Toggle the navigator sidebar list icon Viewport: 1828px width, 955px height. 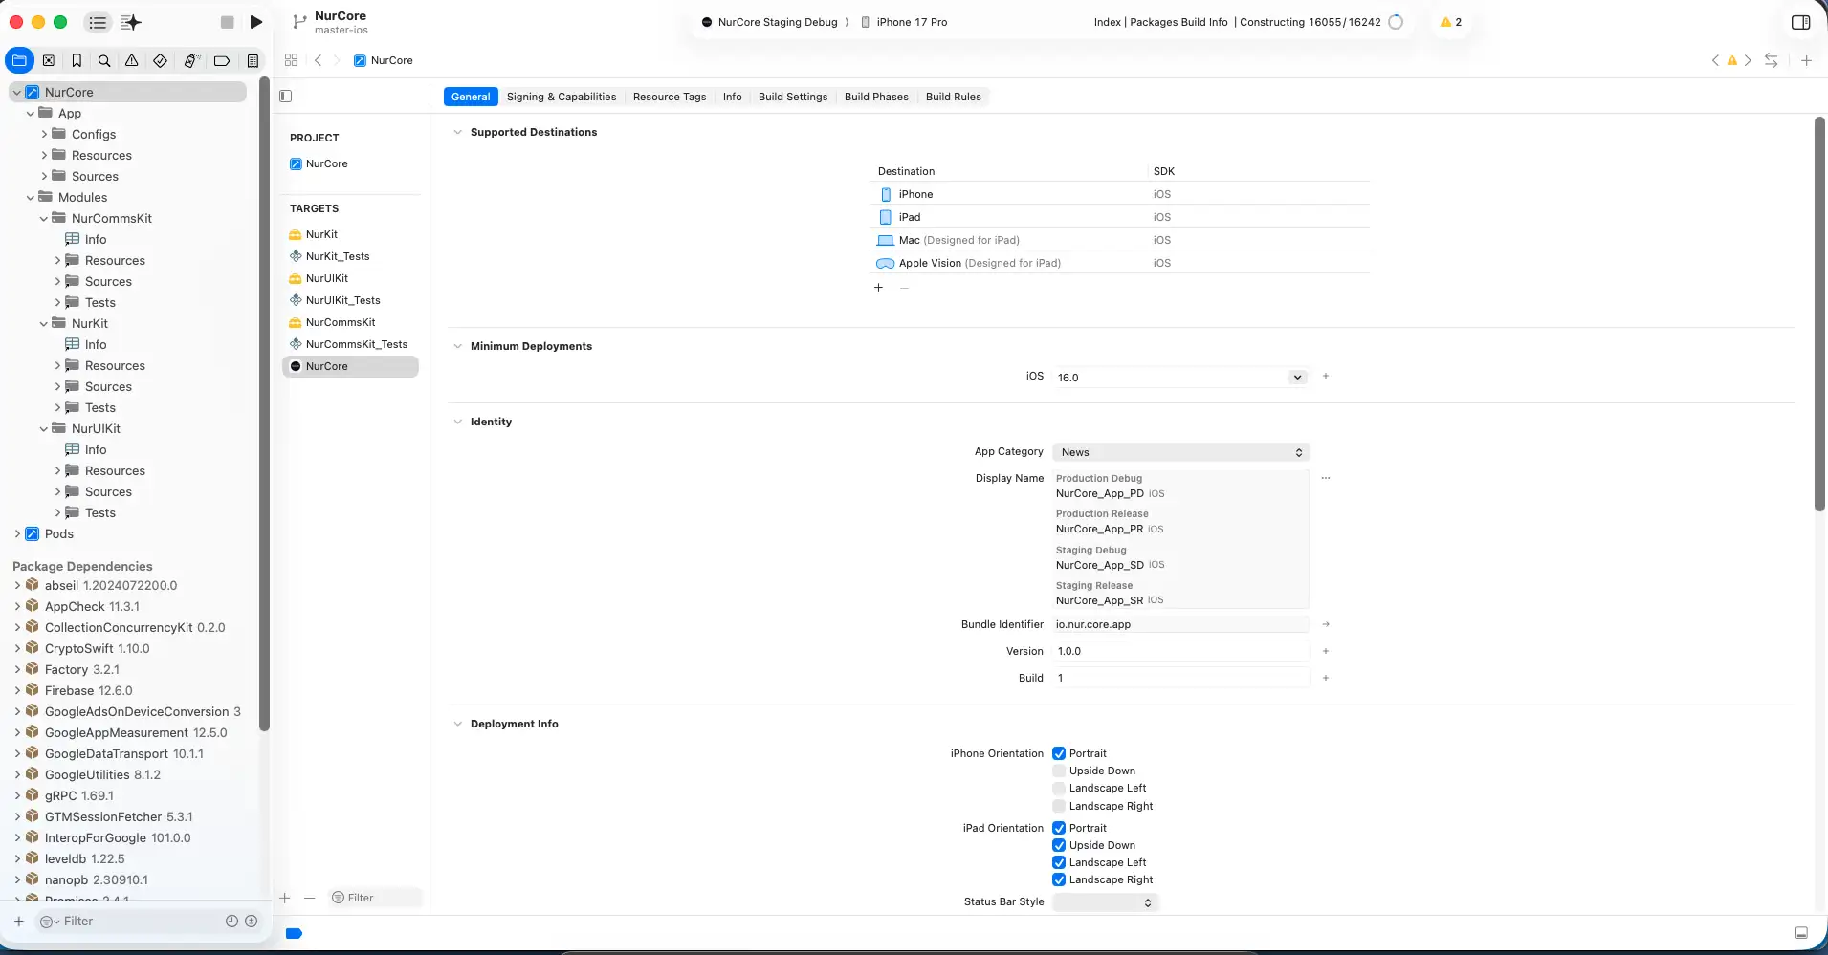point(98,22)
